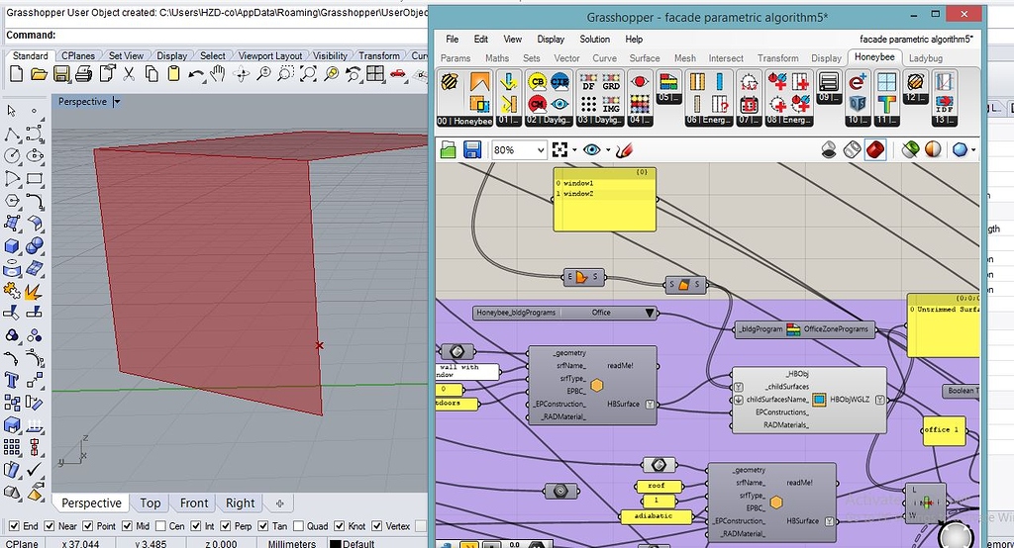Screen dimensions: 1014x548
Task: Enable the Quad osnap checkbox
Action: (298, 526)
